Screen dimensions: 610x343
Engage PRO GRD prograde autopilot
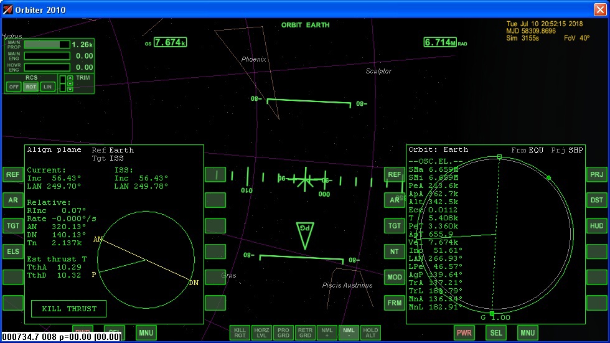(x=283, y=332)
